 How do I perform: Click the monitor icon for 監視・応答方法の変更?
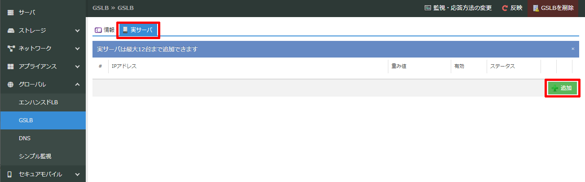pos(428,8)
